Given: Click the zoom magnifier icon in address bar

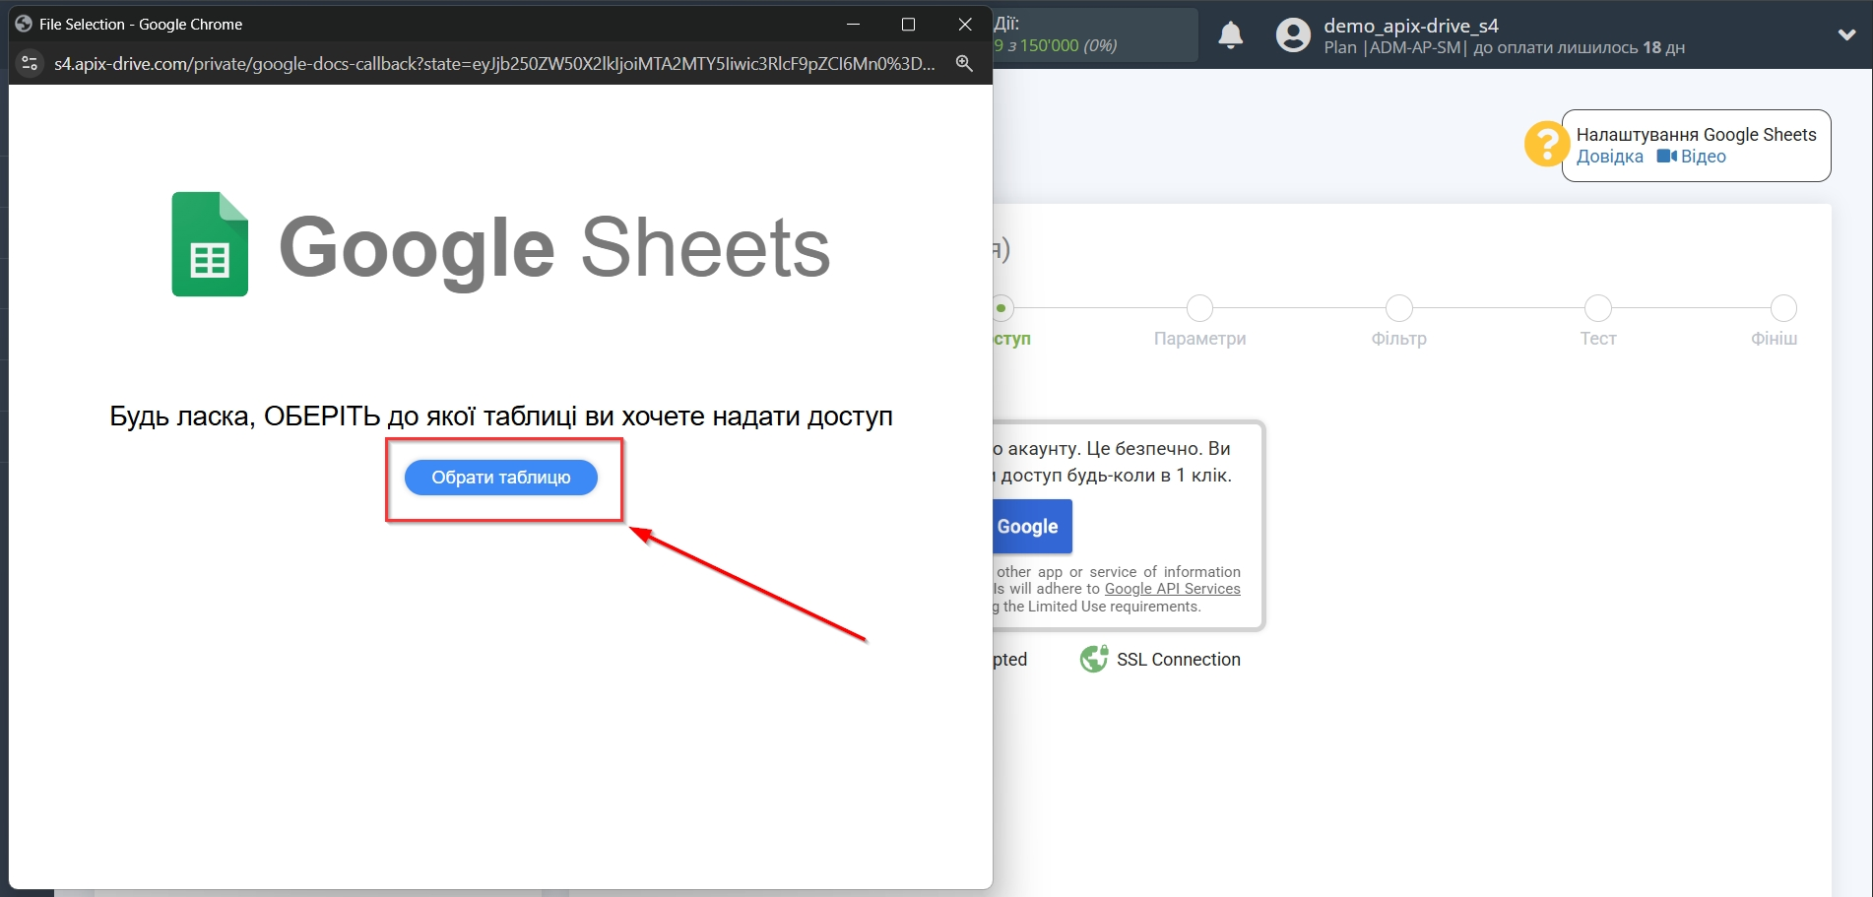Looking at the screenshot, I should pyautogui.click(x=964, y=63).
